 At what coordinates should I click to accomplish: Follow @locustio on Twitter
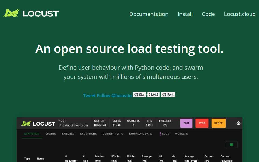tap(114, 96)
